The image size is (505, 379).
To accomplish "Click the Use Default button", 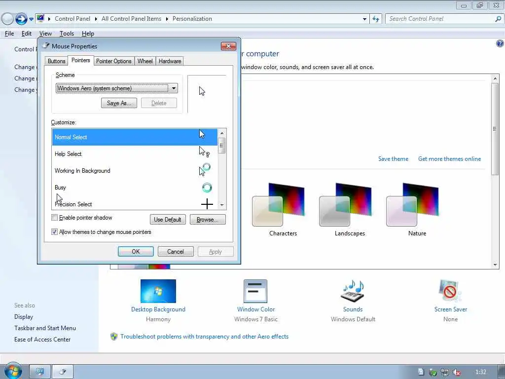I will click(x=168, y=220).
